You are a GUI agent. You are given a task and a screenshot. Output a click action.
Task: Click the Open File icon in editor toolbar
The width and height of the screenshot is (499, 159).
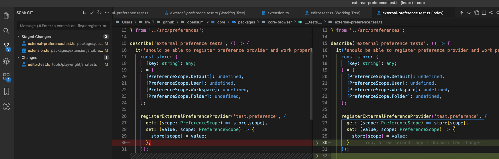(476, 13)
